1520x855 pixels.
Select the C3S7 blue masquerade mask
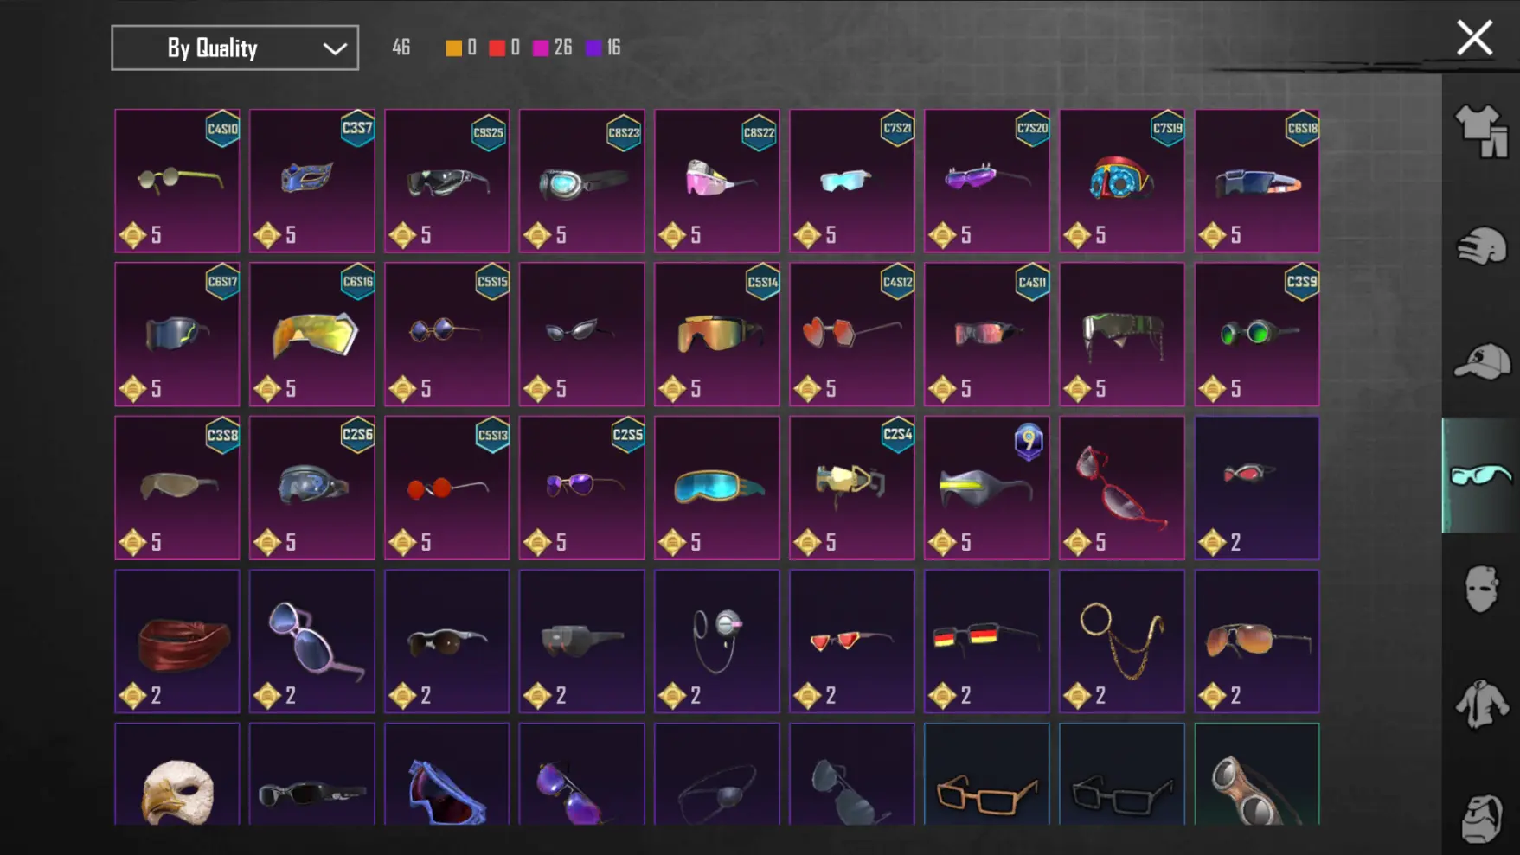tap(312, 181)
